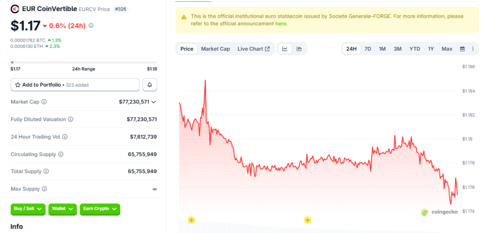This screenshot has width=491, height=233.
Task: Open the Buy / Sell dropdown
Action: point(28,209)
